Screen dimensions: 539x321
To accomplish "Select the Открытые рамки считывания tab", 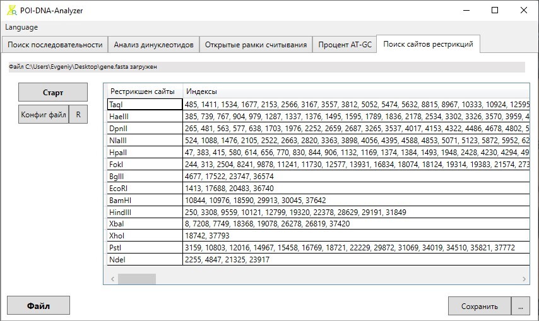I will click(x=256, y=45).
